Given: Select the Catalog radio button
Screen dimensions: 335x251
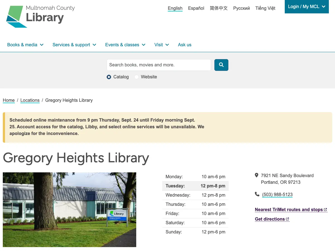Looking at the screenshot, I should point(109,77).
